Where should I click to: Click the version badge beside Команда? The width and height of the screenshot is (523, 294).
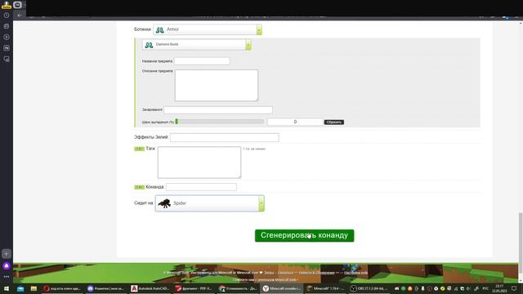[139, 187]
